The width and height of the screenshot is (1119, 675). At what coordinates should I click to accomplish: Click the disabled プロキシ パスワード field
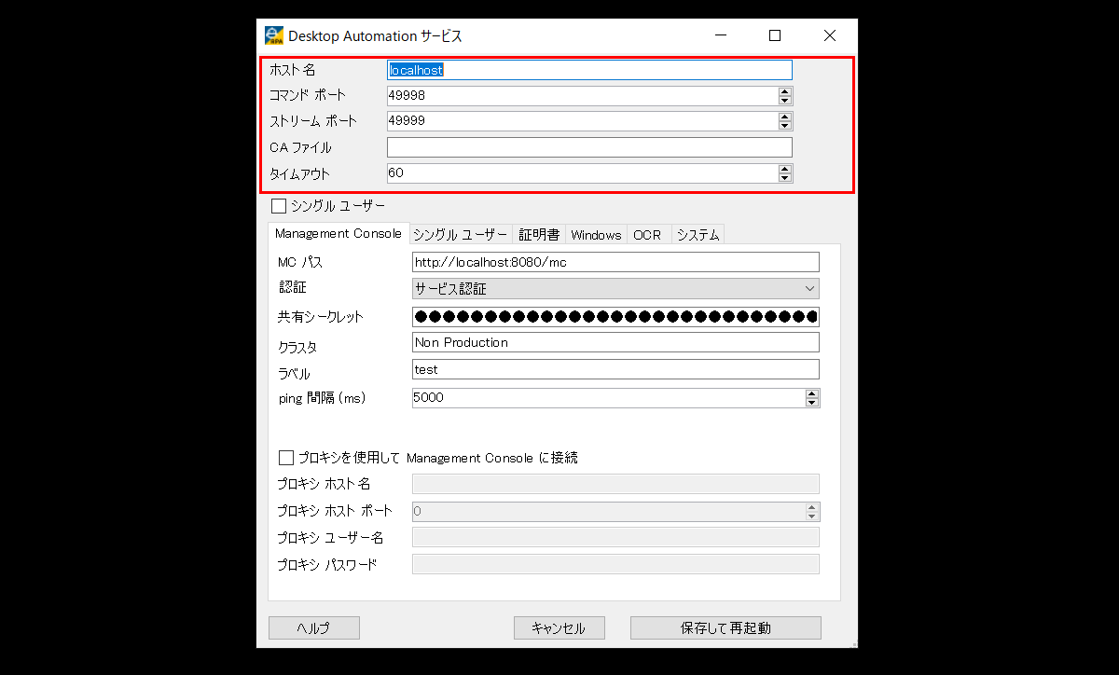[615, 564]
